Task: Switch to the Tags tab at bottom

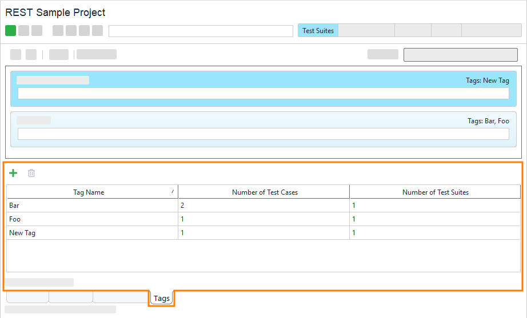Action: [x=162, y=298]
